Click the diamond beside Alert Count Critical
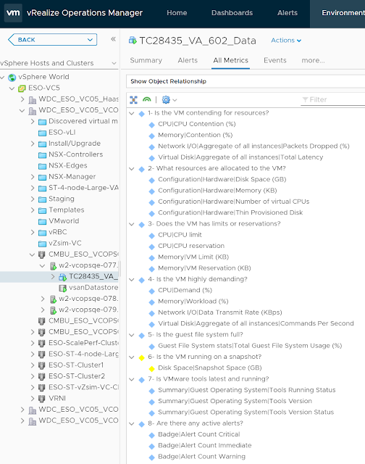Image resolution: width=365 pixels, height=464 pixels. [x=151, y=435]
